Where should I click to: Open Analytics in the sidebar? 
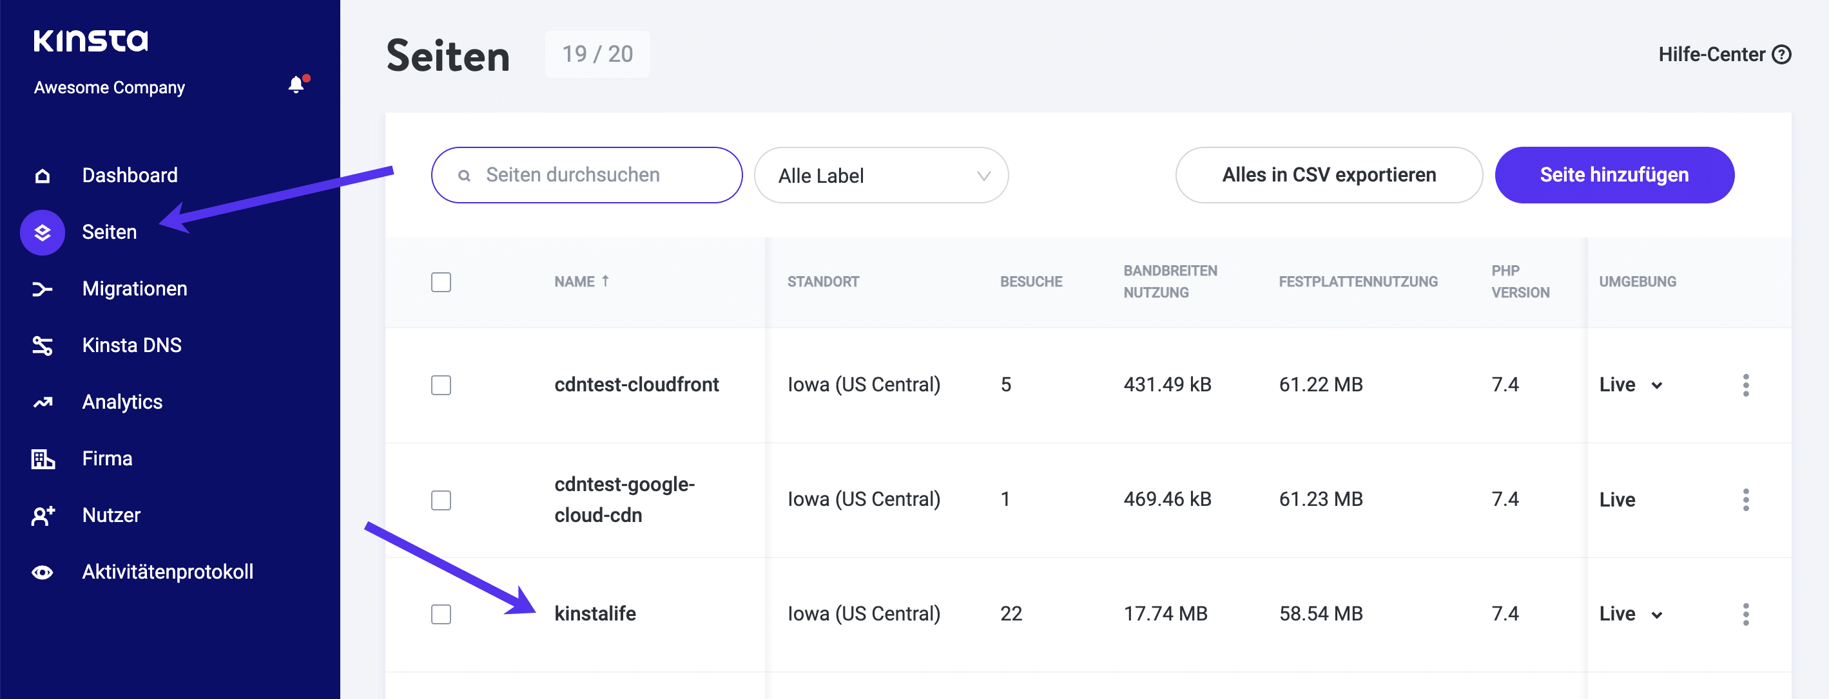122,402
